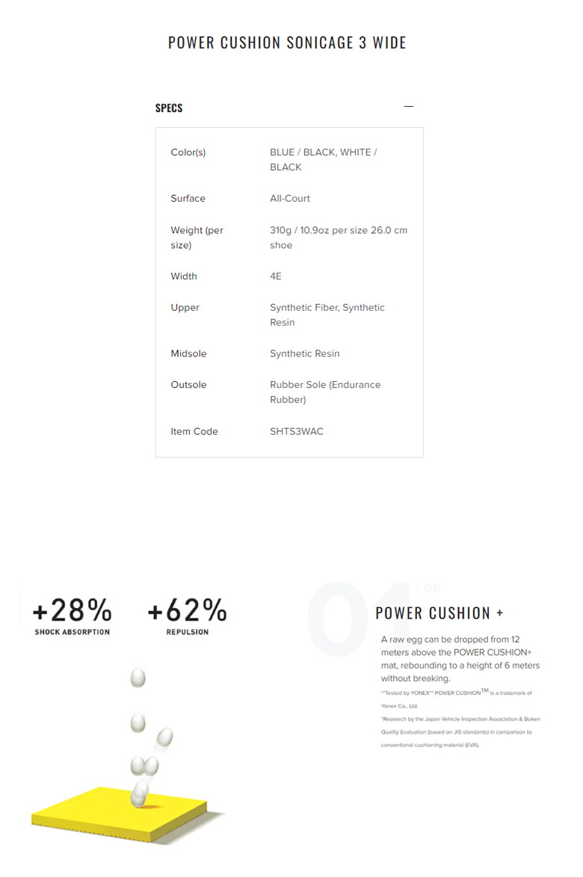The image size is (583, 877).
Task: Click the +28% shock absorption figure
Action: (x=73, y=610)
